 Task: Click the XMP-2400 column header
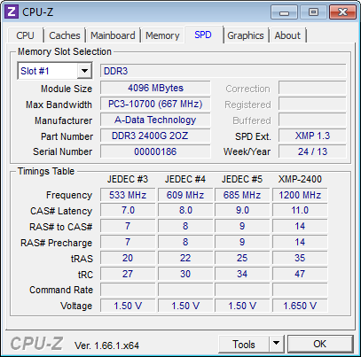click(x=300, y=179)
